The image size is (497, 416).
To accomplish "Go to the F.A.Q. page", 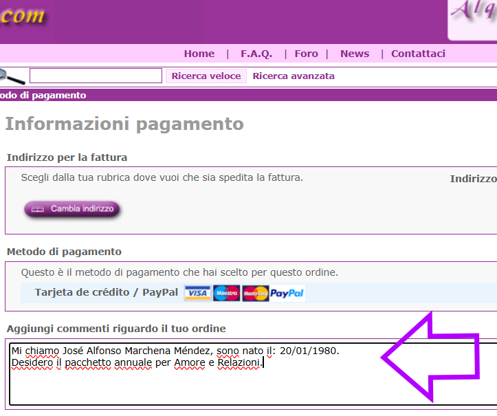I will pyautogui.click(x=256, y=54).
